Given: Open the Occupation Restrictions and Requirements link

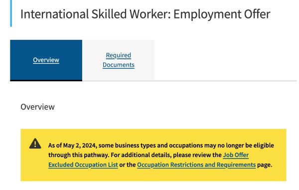Looking at the screenshot, I should tap(196, 165).
